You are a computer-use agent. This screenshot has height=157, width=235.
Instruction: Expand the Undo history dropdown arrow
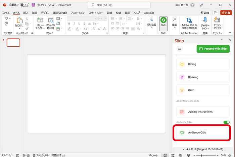pos(10,19)
